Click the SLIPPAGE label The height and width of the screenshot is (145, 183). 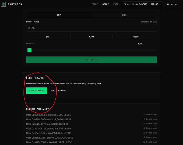click(x=30, y=44)
